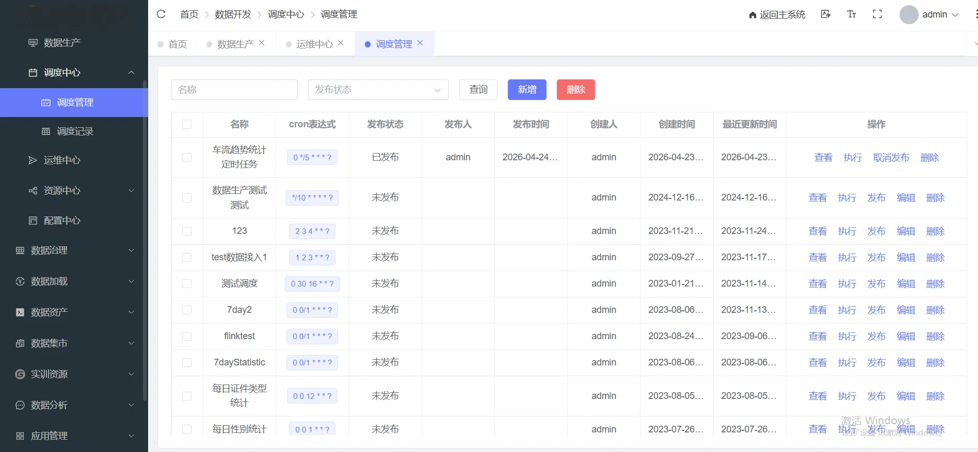This screenshot has width=978, height=452.
Task: Click the 资源中心 sidebar icon
Action: point(33,191)
